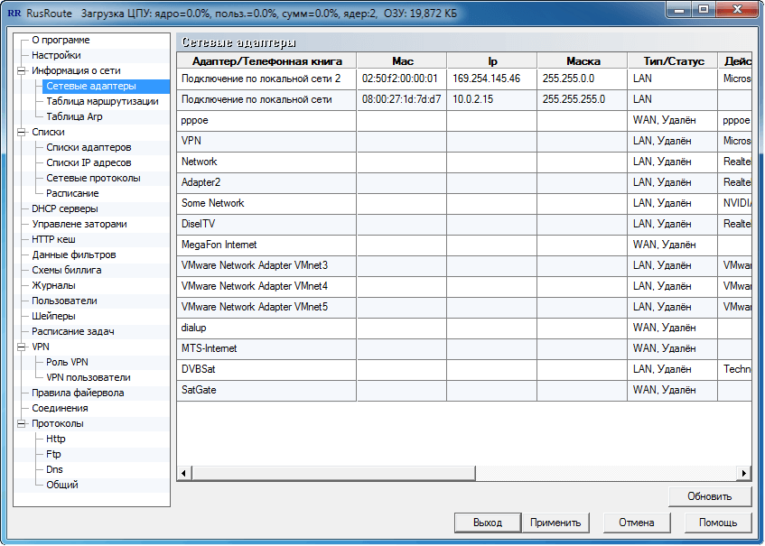Open Роль VPN
Screen dimensions: 765x546
67,362
